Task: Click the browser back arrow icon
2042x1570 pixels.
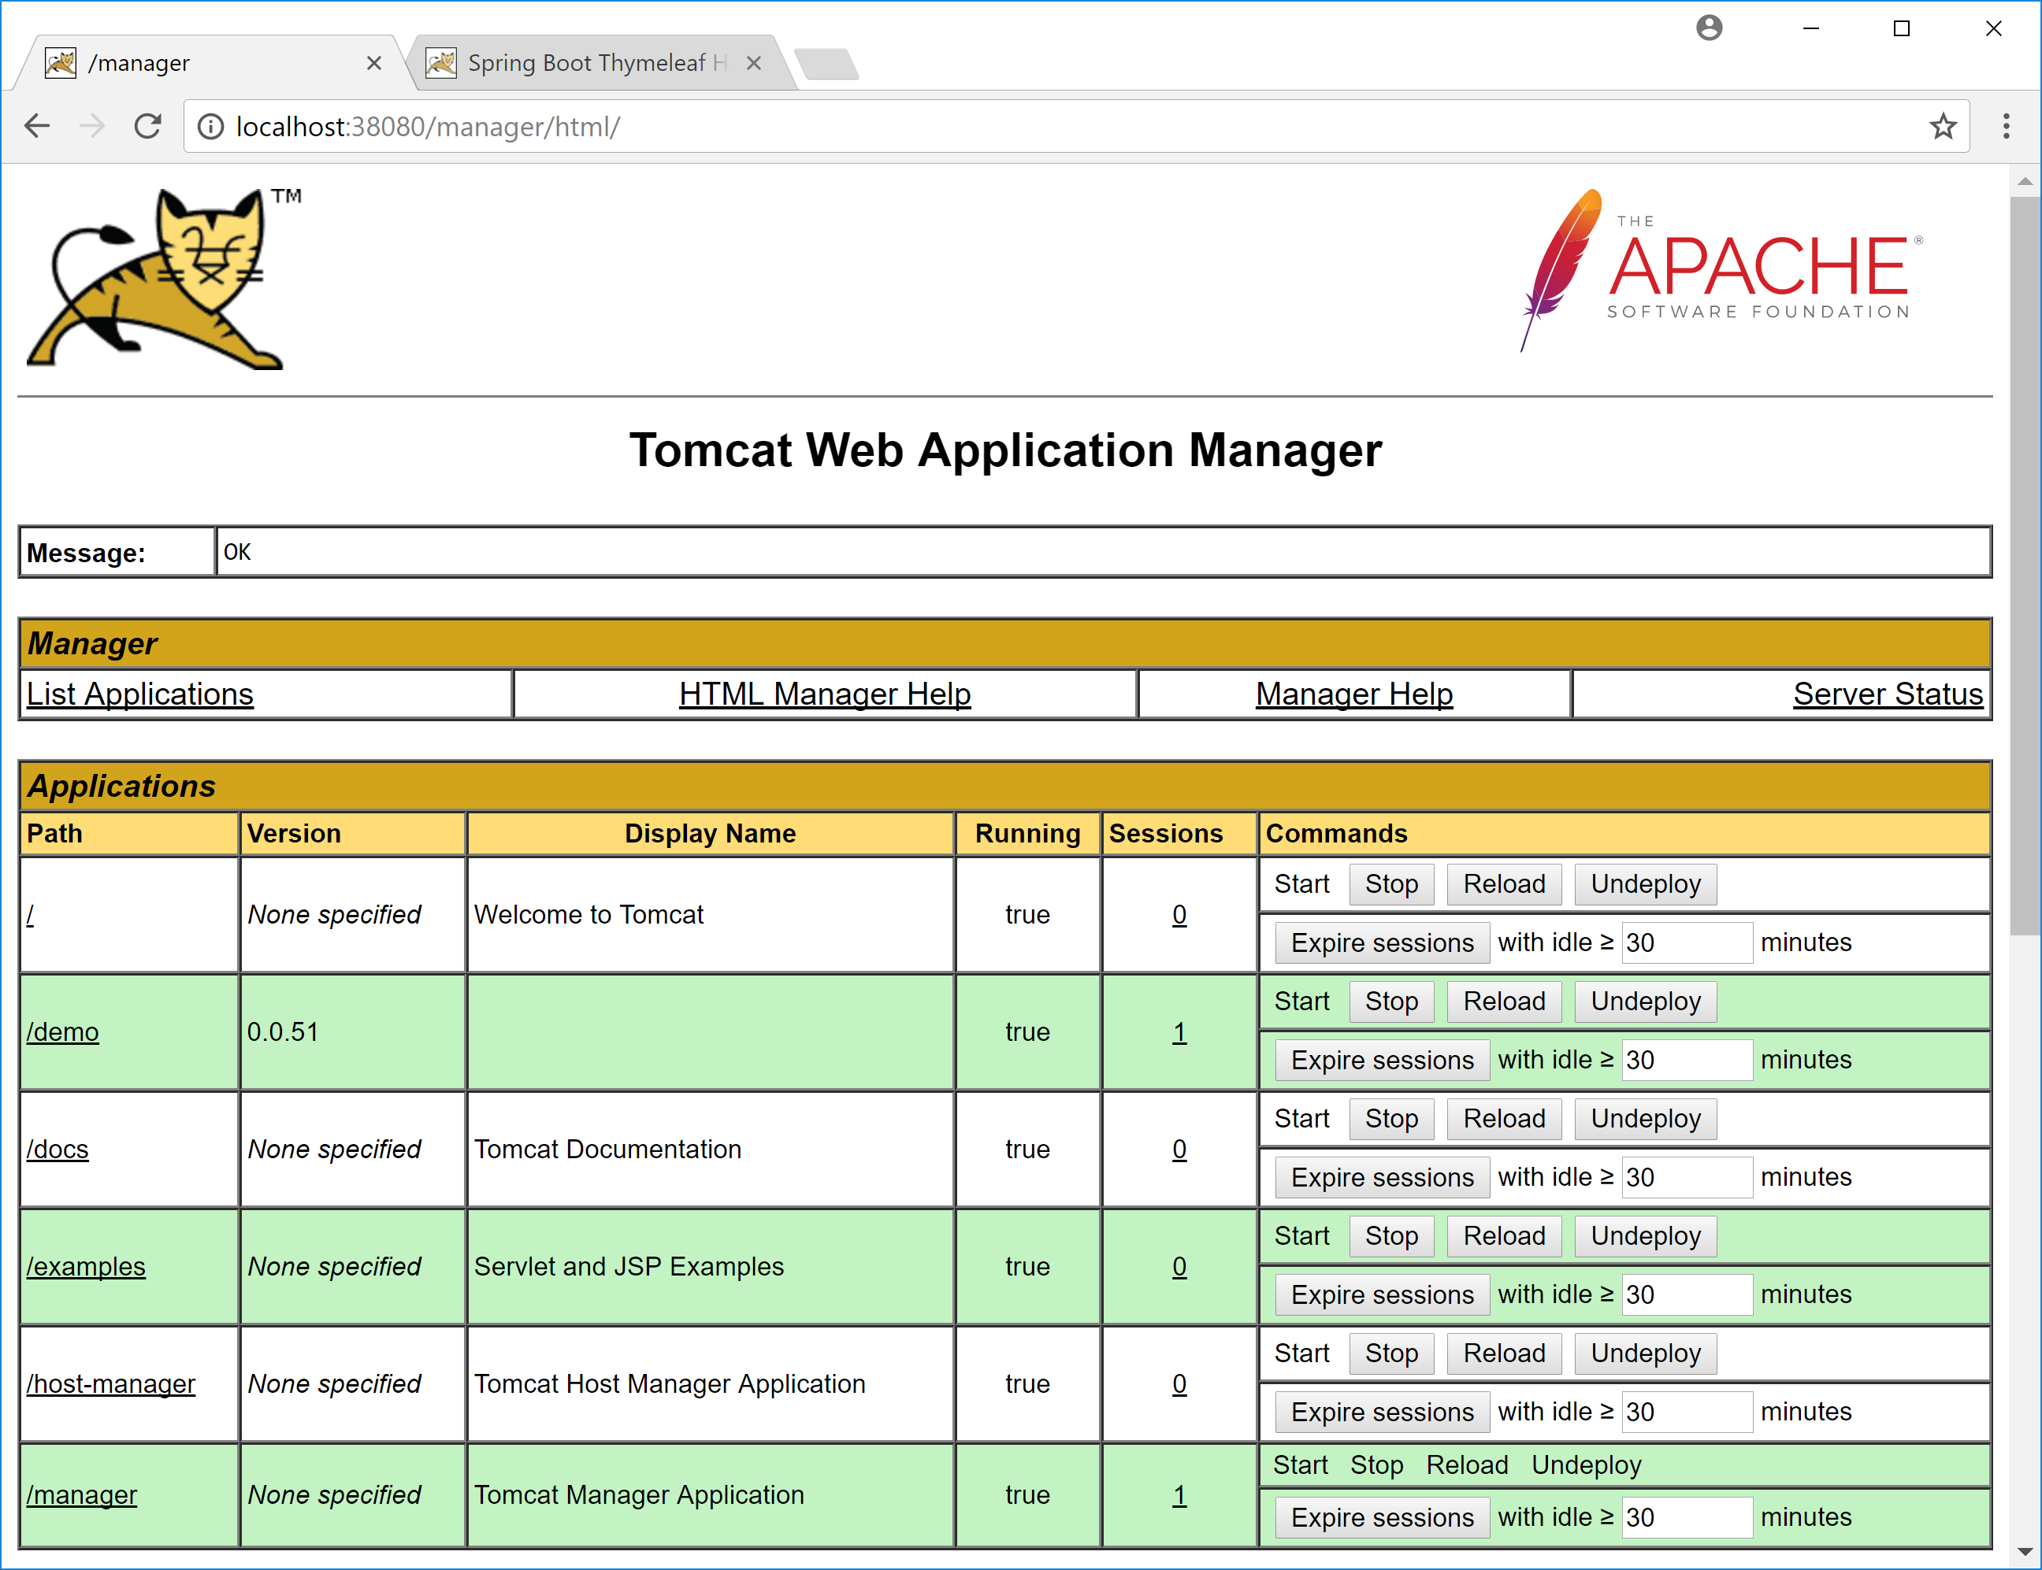Action: [x=37, y=126]
